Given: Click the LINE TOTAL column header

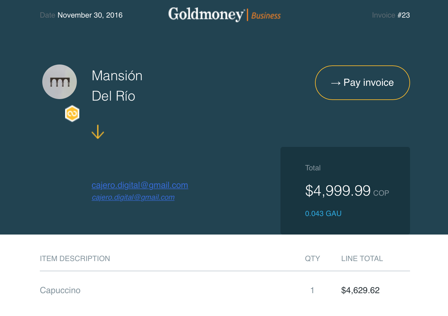Looking at the screenshot, I should click(362, 259).
